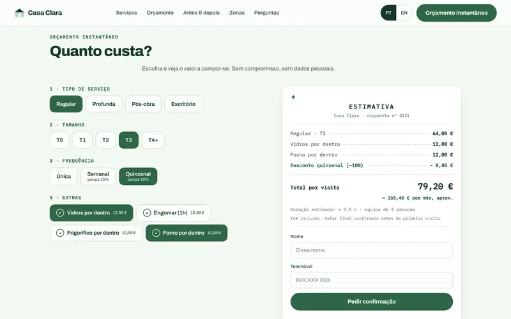Remove the Vidros por dentro extra
Image resolution: width=511 pixels, height=319 pixels.
tap(91, 213)
